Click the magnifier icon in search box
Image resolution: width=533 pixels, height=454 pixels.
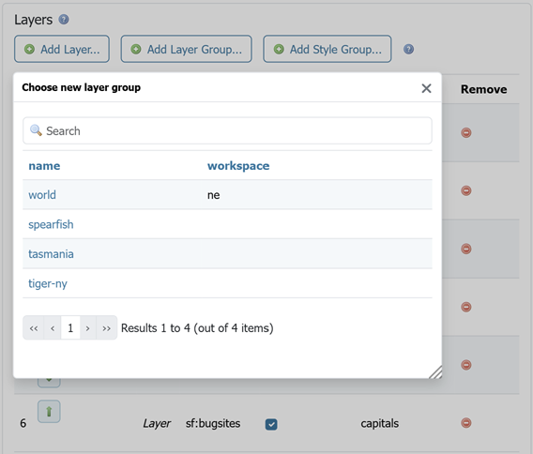(36, 130)
